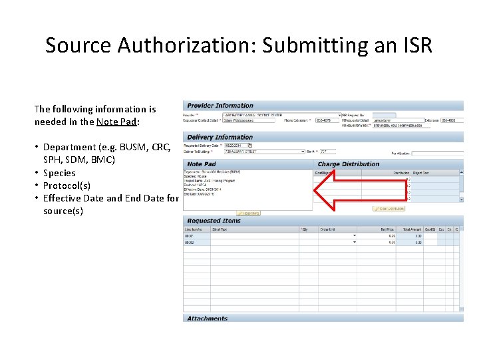Click the Requested Items section header
The width and height of the screenshot is (479, 359).
(323, 221)
